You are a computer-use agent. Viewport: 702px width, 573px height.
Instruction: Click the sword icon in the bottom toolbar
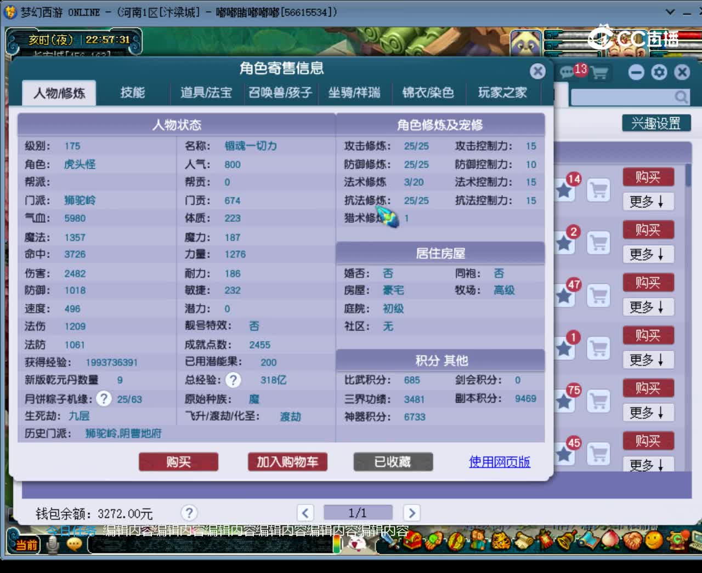391,541
